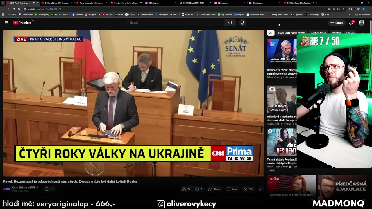Like the video with thumbs up
The height and width of the screenshot is (209, 372).
pos(186,189)
